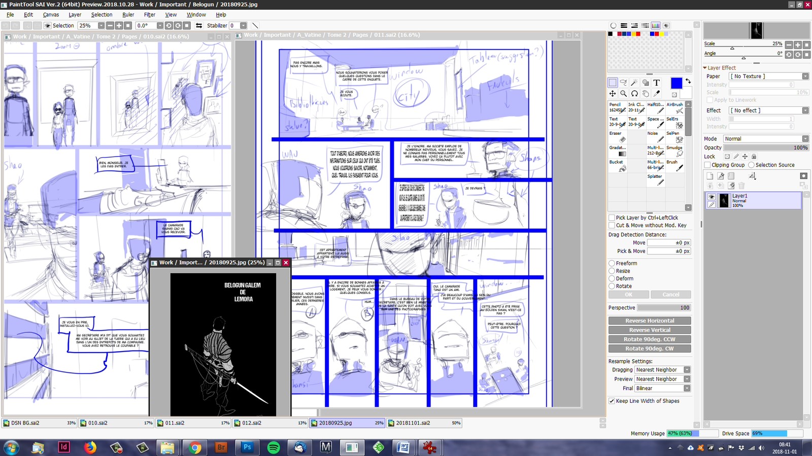Select the Text (T) tool
This screenshot has height=456, width=812.
tap(657, 83)
